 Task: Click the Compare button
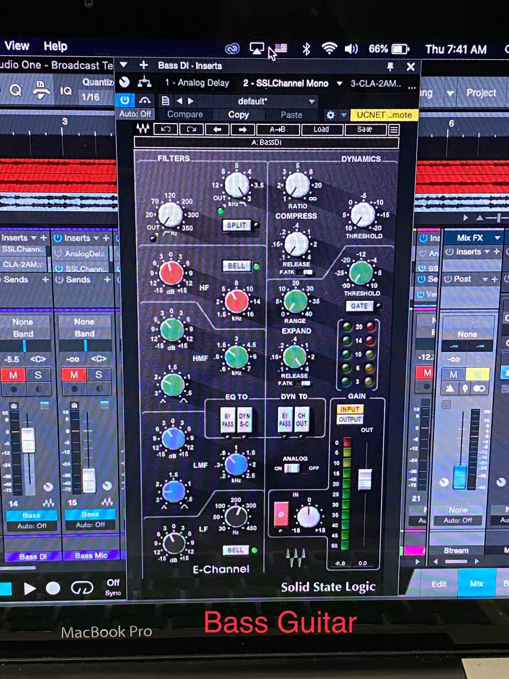pos(185,114)
